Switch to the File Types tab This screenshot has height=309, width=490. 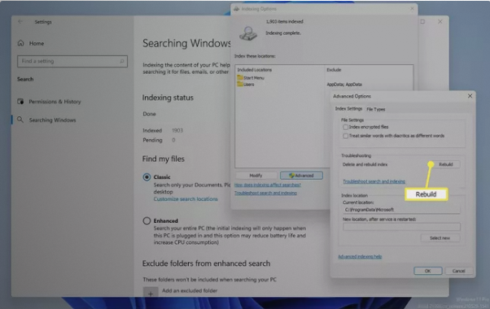pos(375,109)
